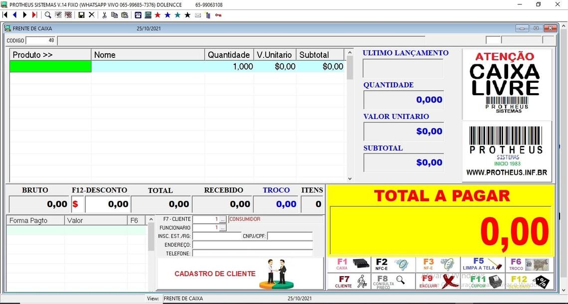Click the F7 Cliente lookup ellipsis button
This screenshot has width=568, height=304.
point(223,219)
